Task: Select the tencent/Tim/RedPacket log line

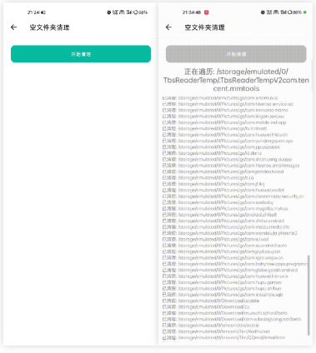Action: (x=216, y=331)
